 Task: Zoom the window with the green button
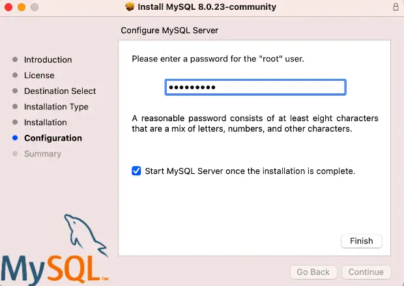point(34,7)
